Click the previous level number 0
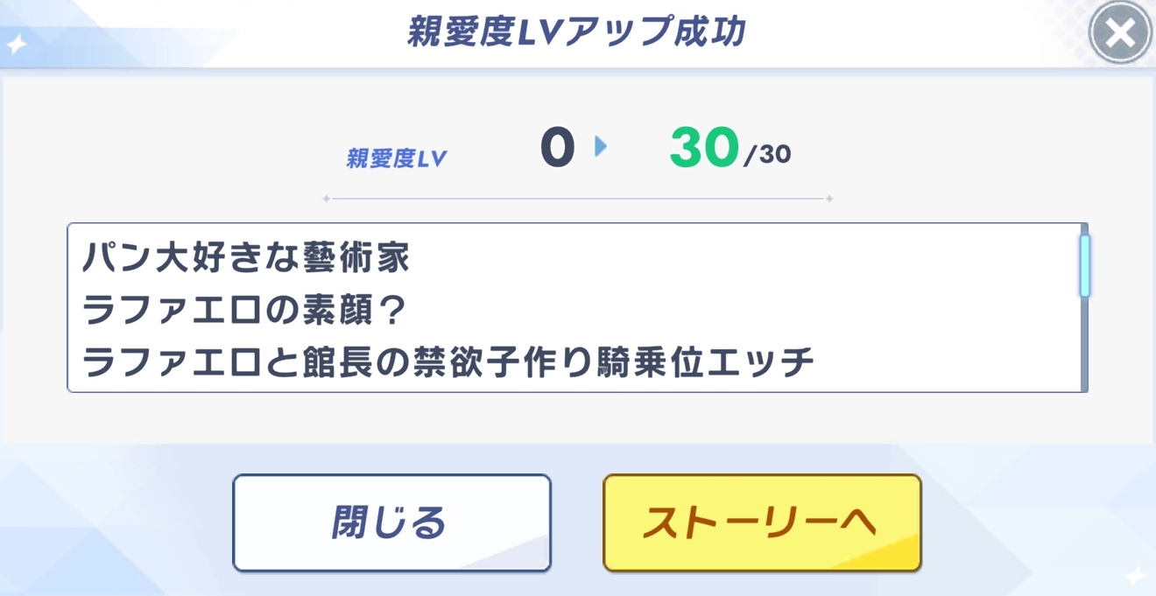1156x596 pixels. coord(557,148)
